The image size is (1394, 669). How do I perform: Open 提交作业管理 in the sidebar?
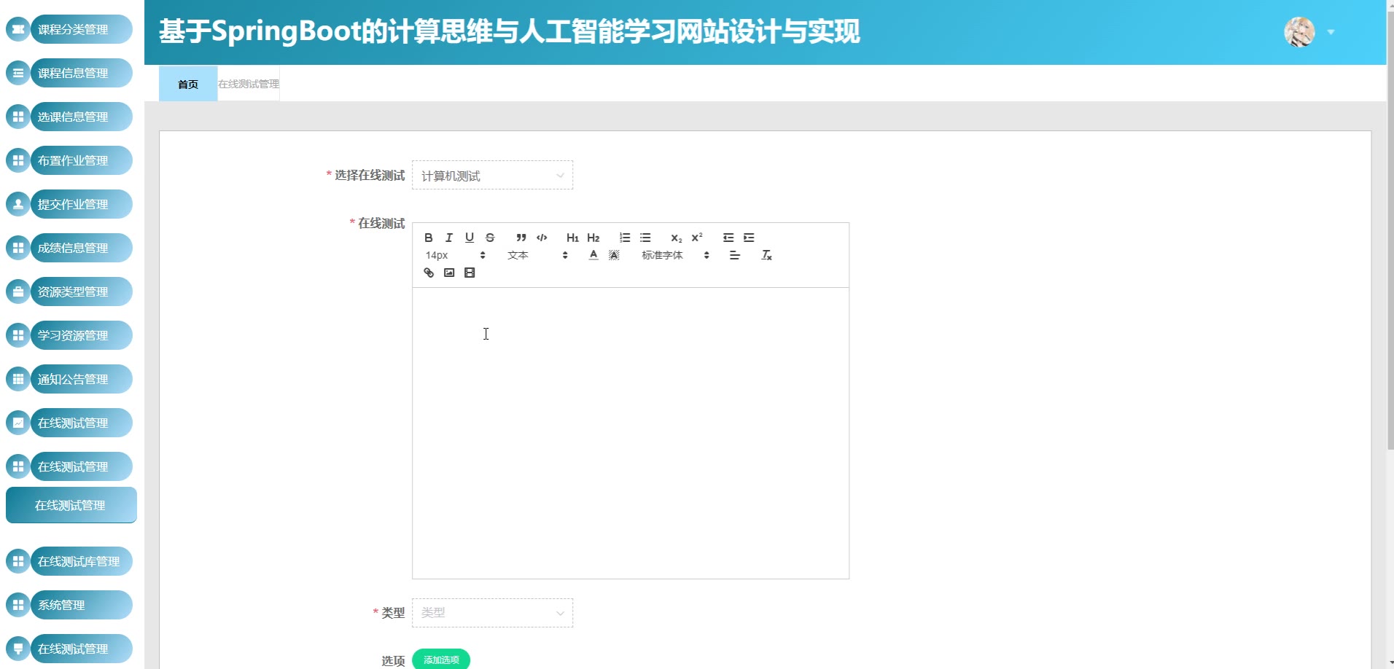click(x=69, y=204)
